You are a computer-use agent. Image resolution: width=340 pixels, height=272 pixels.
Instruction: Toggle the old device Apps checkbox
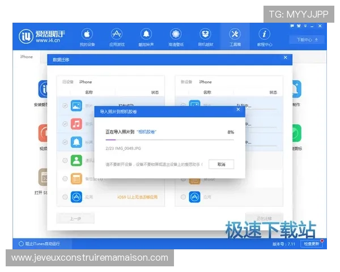(65, 197)
